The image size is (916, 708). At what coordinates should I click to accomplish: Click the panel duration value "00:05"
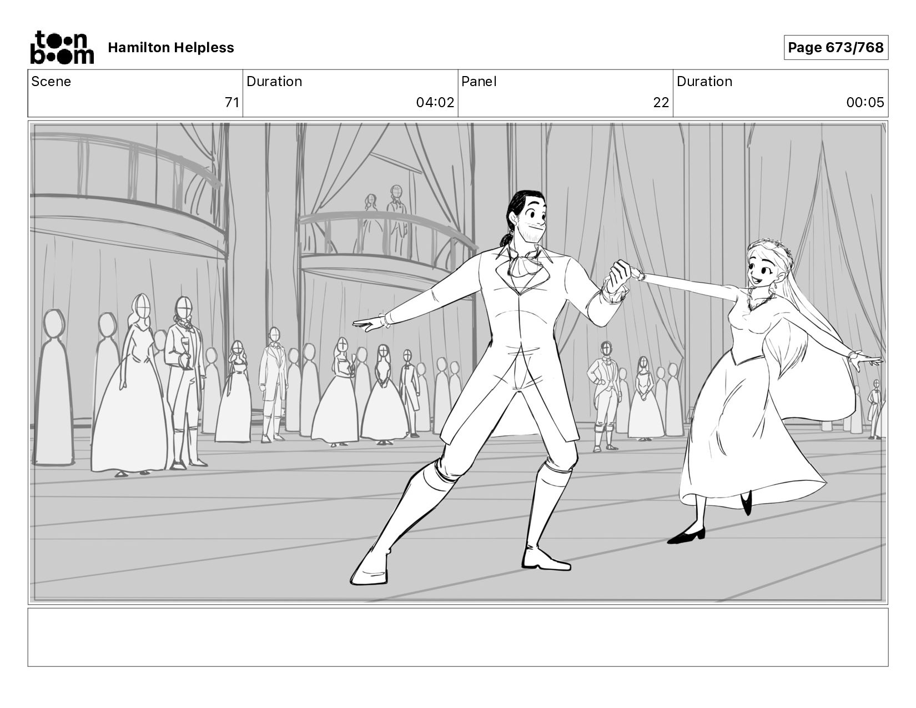pos(865,102)
